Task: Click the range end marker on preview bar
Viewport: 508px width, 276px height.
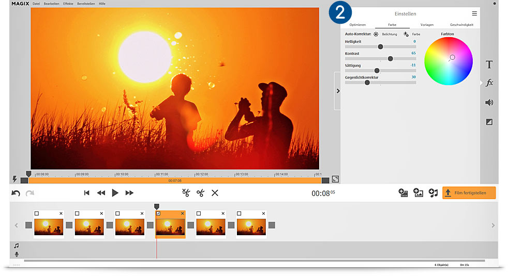Action: (325, 181)
